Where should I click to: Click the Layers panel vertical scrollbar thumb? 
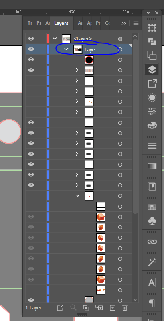tap(135, 126)
